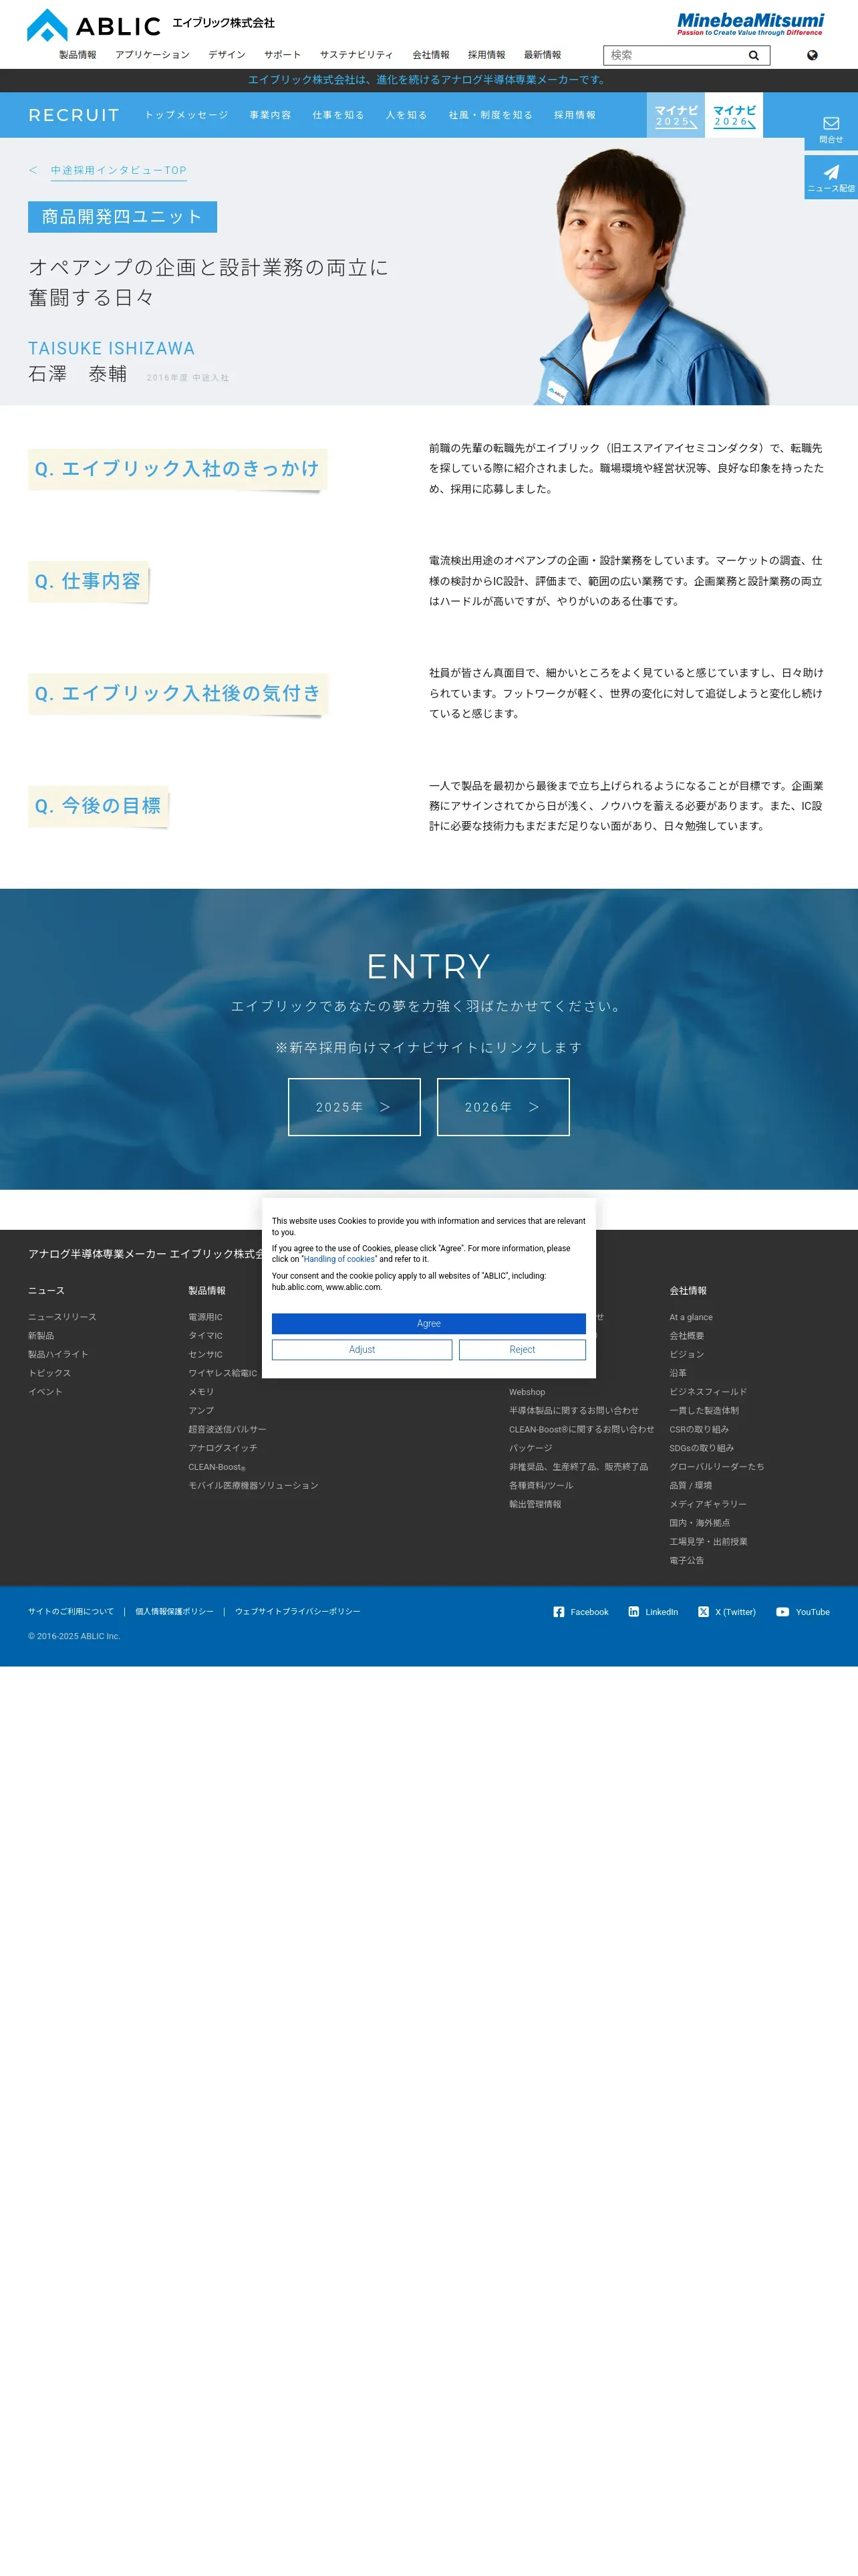Select 事業内容 in recruit bar
This screenshot has width=858, height=2576.
271,115
